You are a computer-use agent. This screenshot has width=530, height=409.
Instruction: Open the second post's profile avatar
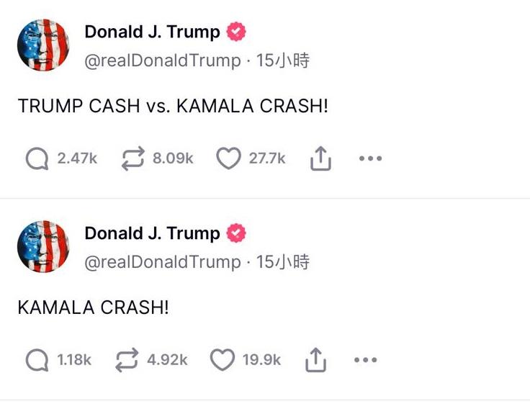[x=43, y=247]
